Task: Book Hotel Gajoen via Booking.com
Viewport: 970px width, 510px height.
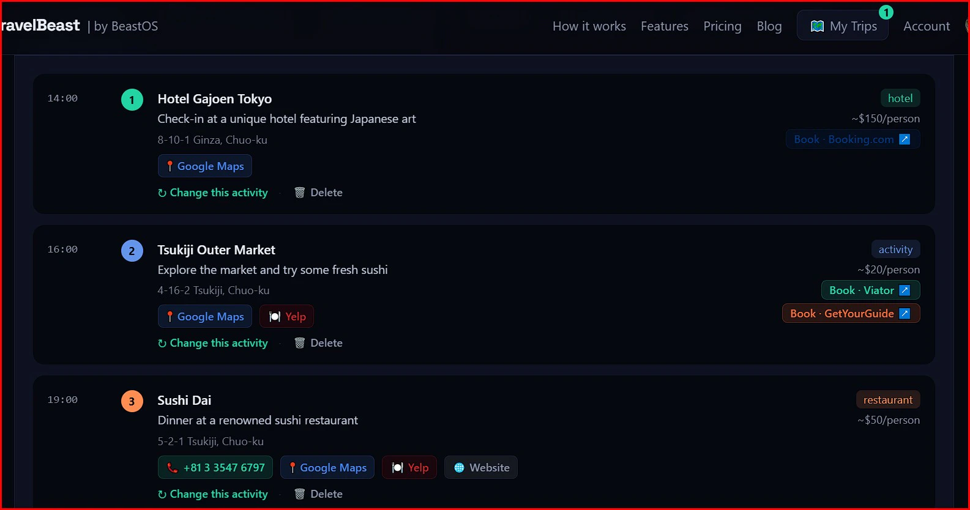Action: point(852,139)
